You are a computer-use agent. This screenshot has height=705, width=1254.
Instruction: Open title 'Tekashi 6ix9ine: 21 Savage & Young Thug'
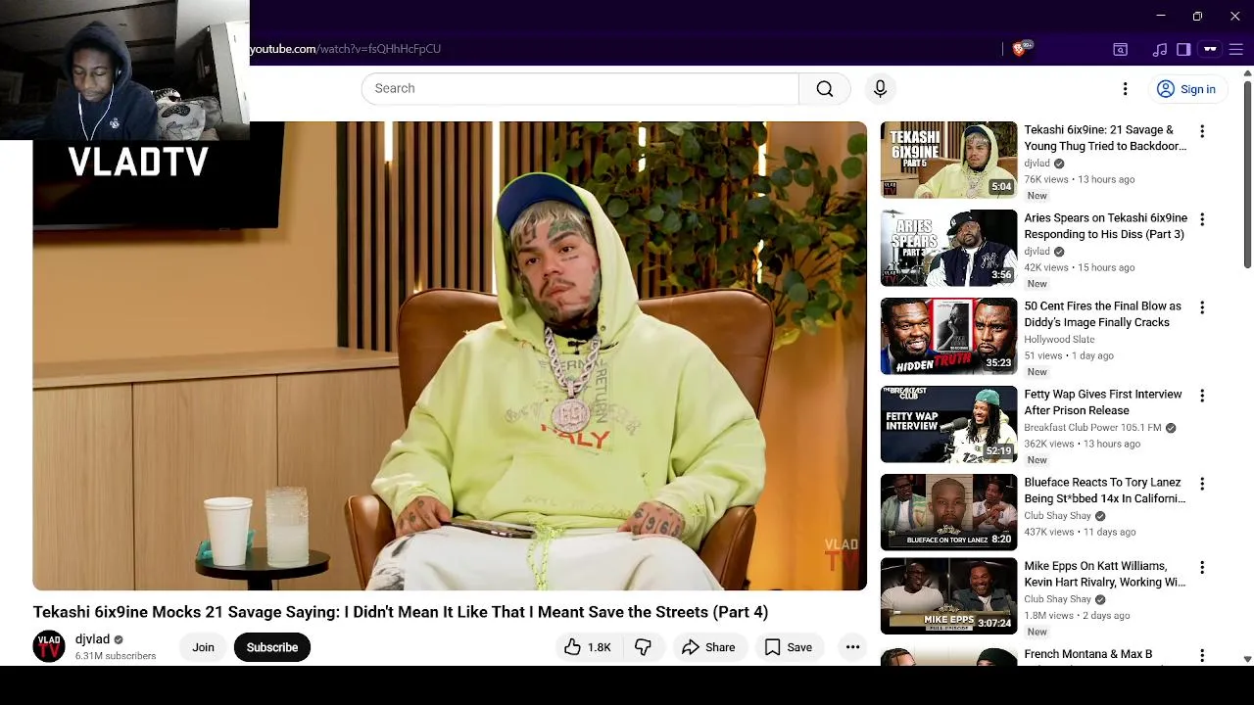[1105, 138]
